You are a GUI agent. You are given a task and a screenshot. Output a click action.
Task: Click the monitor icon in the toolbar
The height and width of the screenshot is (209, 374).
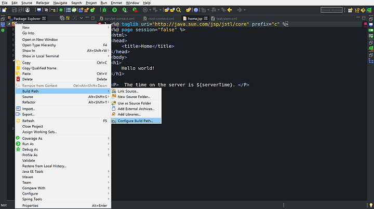39,10
